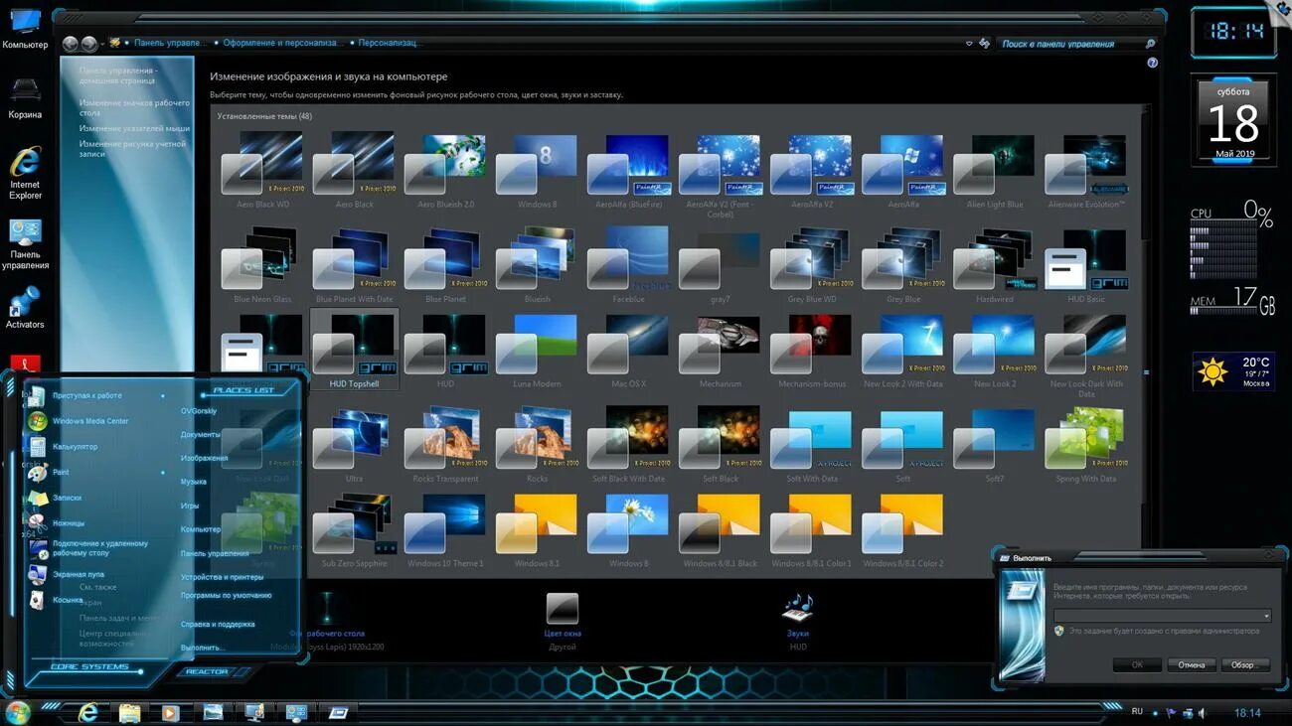Image resolution: width=1292 pixels, height=726 pixels.
Task: Click the RU language indicator
Action: (1138, 712)
